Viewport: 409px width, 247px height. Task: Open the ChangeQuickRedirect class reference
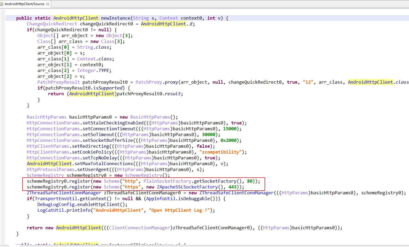[x=52, y=24]
